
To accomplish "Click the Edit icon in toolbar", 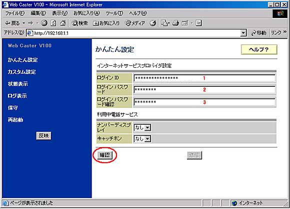I will pyautogui.click(x=185, y=23).
